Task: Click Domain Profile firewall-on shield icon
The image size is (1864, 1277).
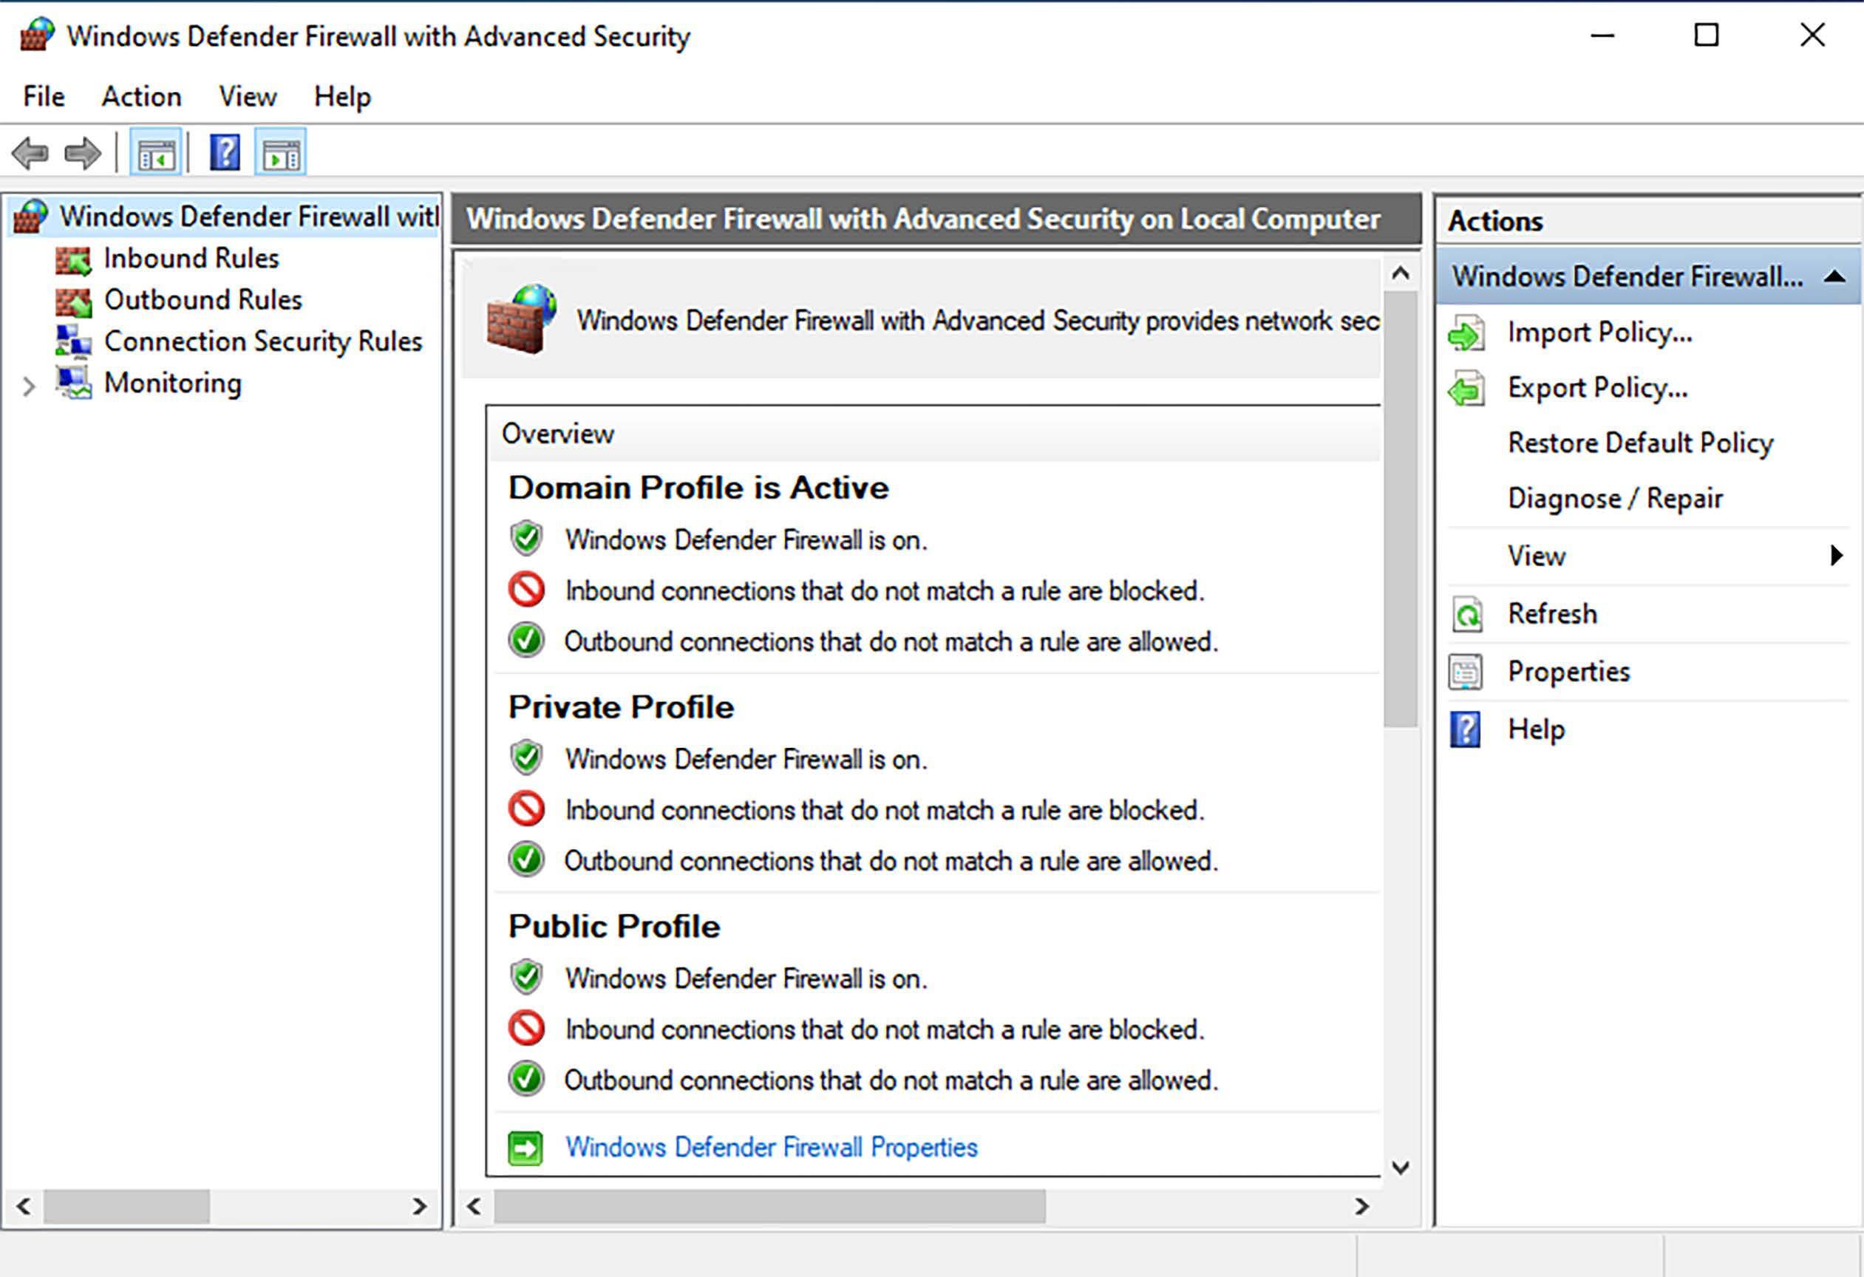Action: pyautogui.click(x=526, y=539)
